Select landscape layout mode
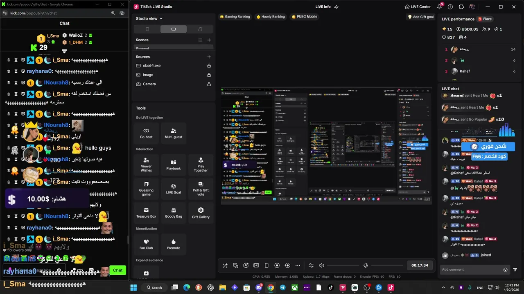 tap(174, 29)
